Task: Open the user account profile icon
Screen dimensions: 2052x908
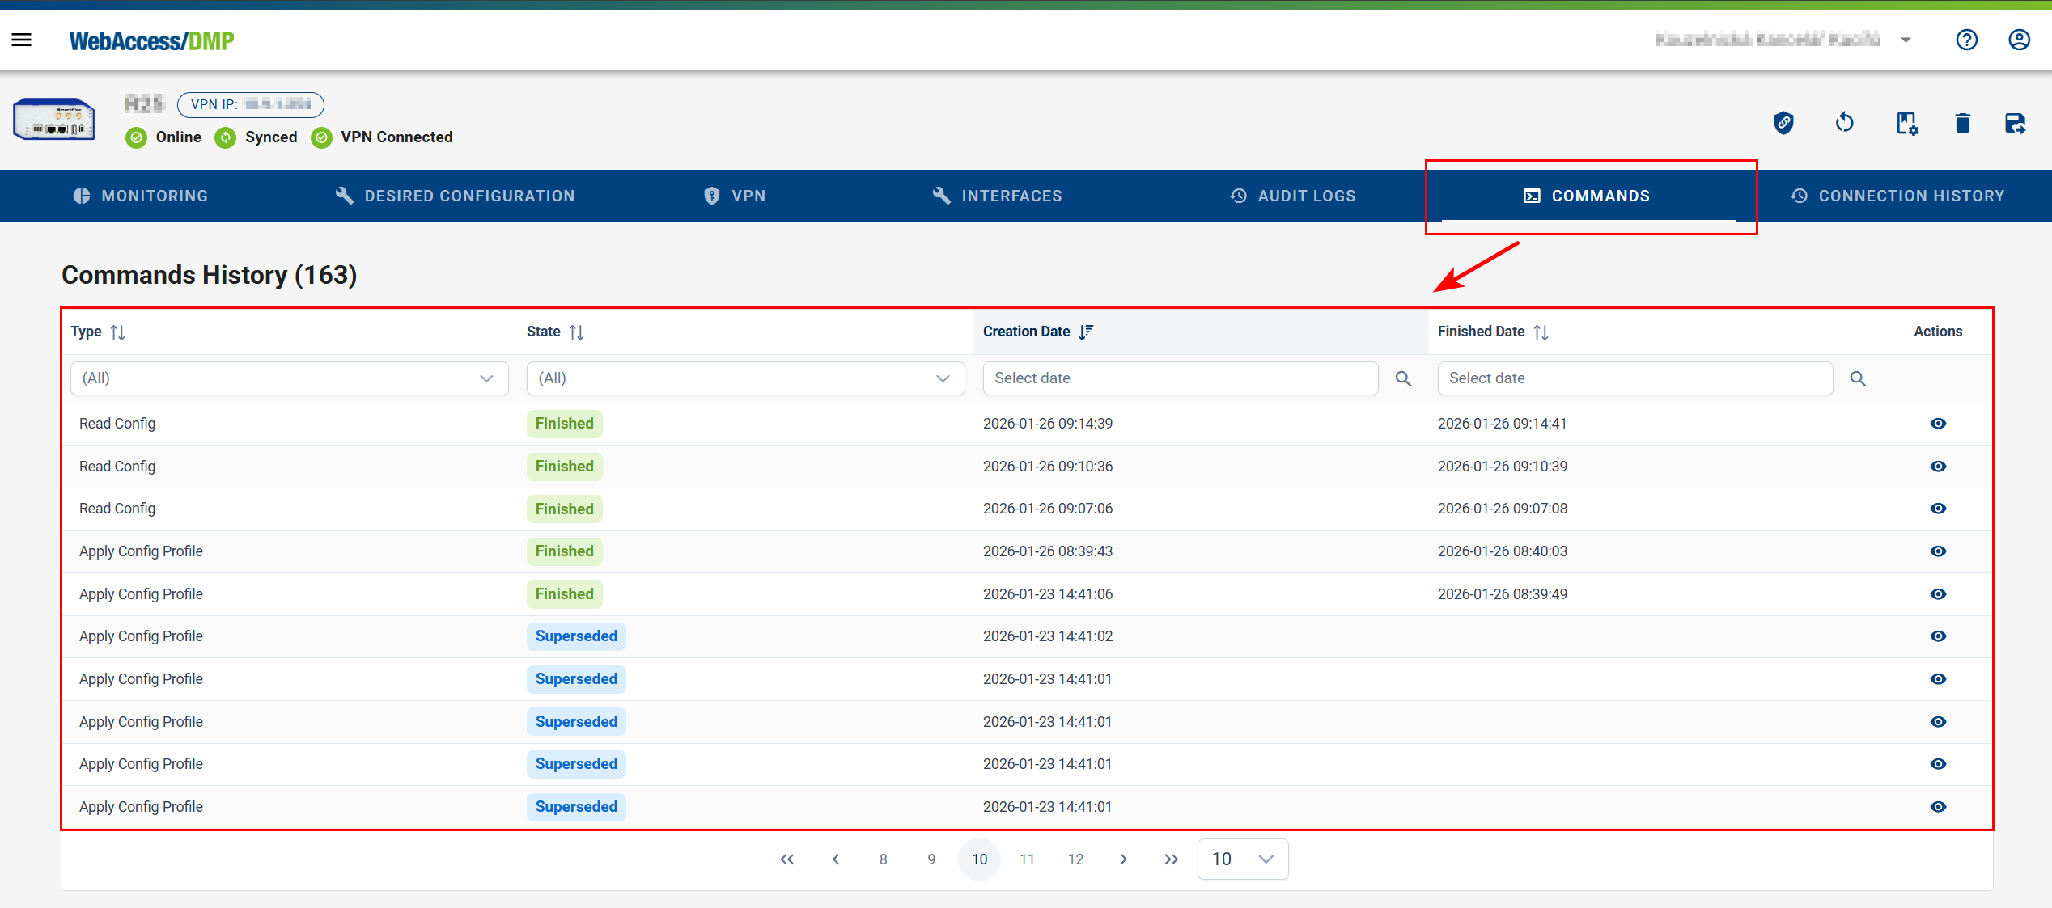Action: click(2019, 40)
